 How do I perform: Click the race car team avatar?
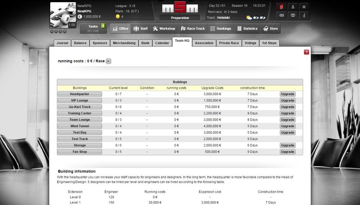(63, 15)
